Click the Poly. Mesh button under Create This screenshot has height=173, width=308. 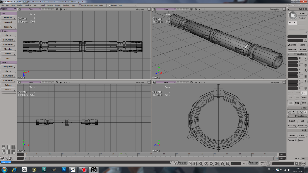coord(8,44)
